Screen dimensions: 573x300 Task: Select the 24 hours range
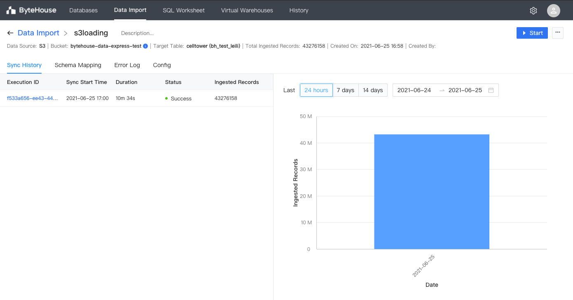[316, 90]
